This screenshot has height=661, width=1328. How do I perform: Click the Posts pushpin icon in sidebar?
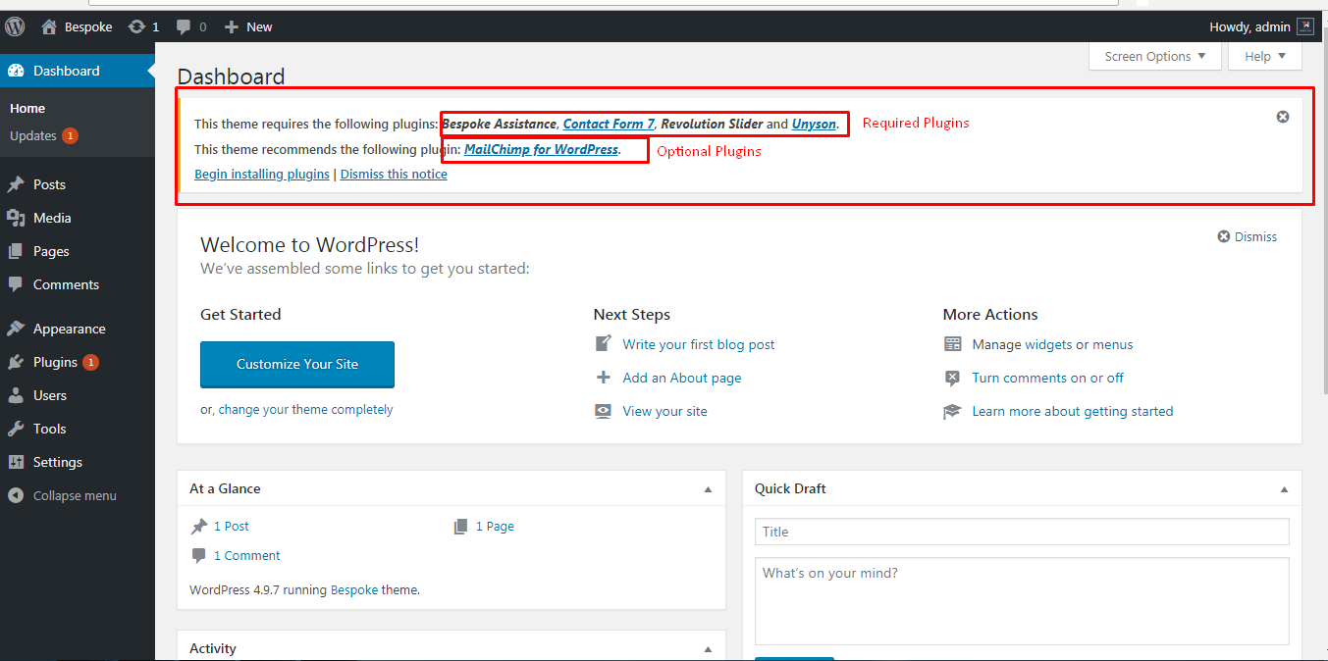click(16, 184)
